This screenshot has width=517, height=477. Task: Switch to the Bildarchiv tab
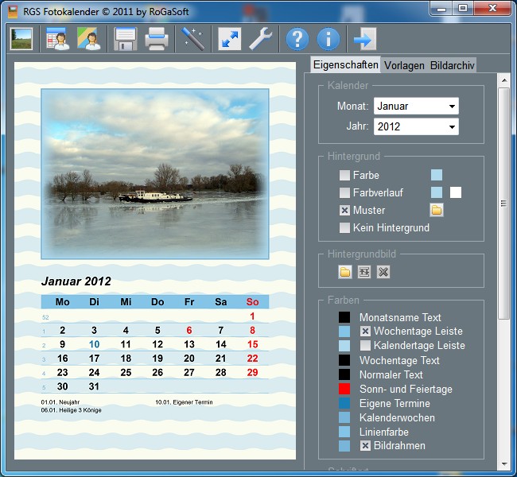[452, 65]
